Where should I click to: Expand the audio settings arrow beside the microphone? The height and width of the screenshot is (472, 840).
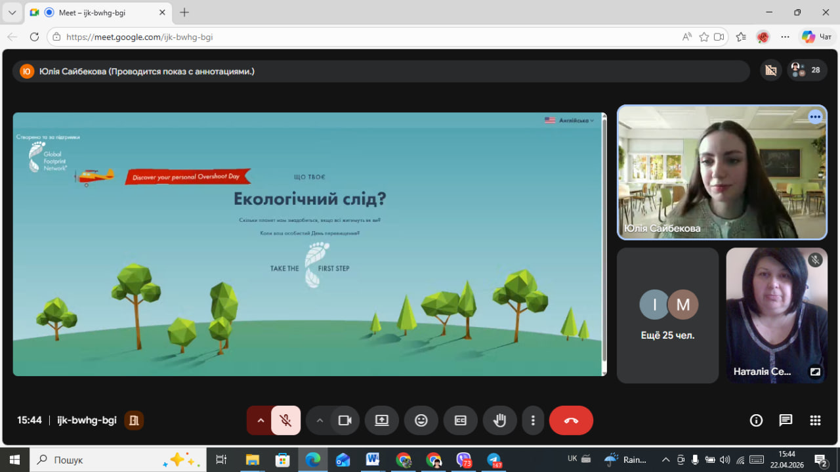[261, 421]
